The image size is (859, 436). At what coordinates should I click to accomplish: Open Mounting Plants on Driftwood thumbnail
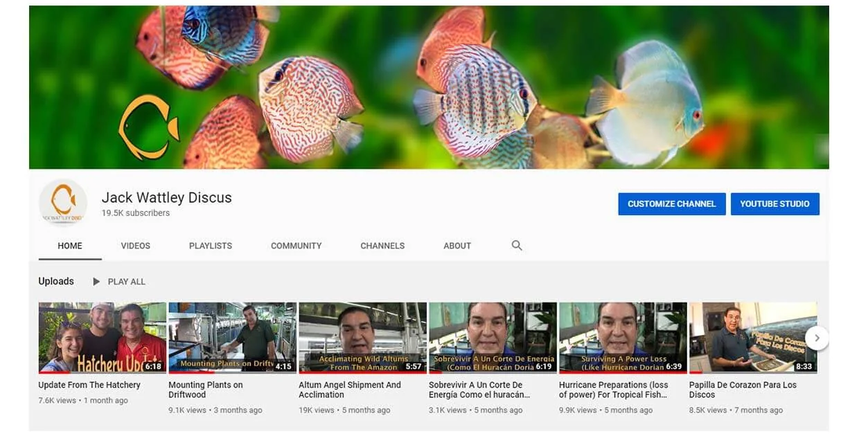pyautogui.click(x=233, y=338)
